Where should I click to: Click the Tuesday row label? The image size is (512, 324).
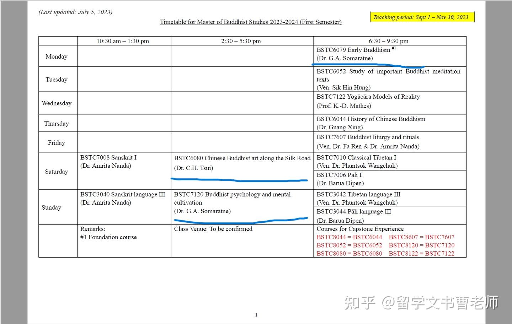tap(56, 79)
